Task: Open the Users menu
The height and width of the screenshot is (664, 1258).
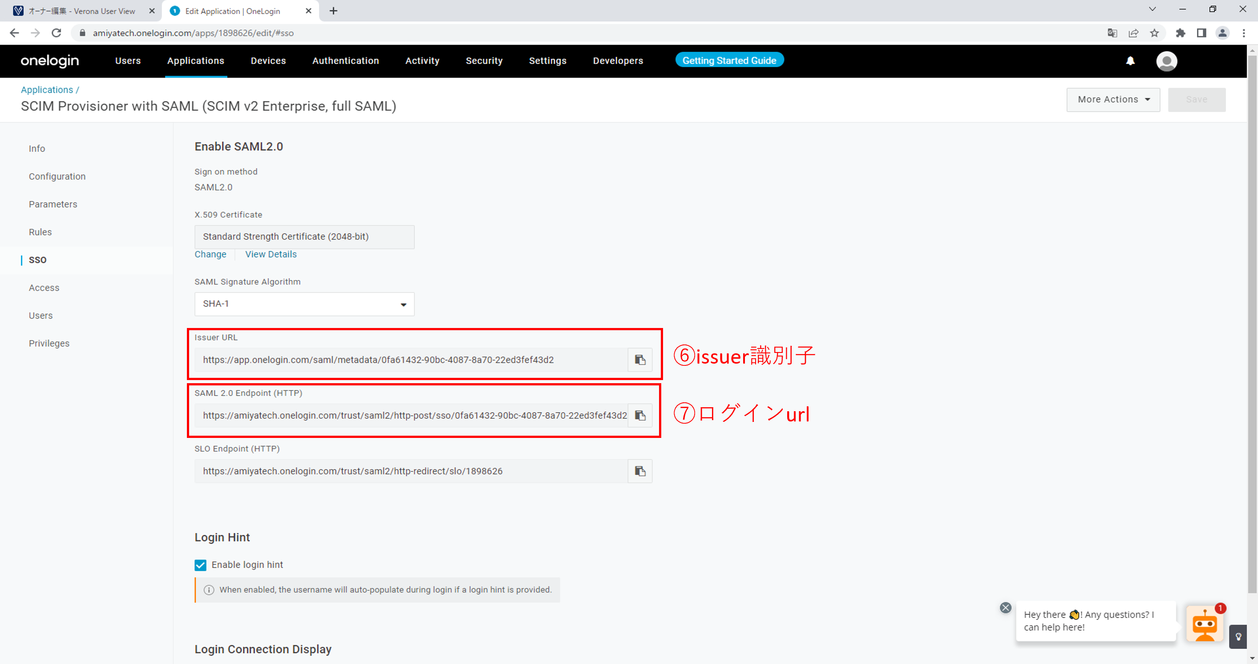Action: tap(128, 61)
